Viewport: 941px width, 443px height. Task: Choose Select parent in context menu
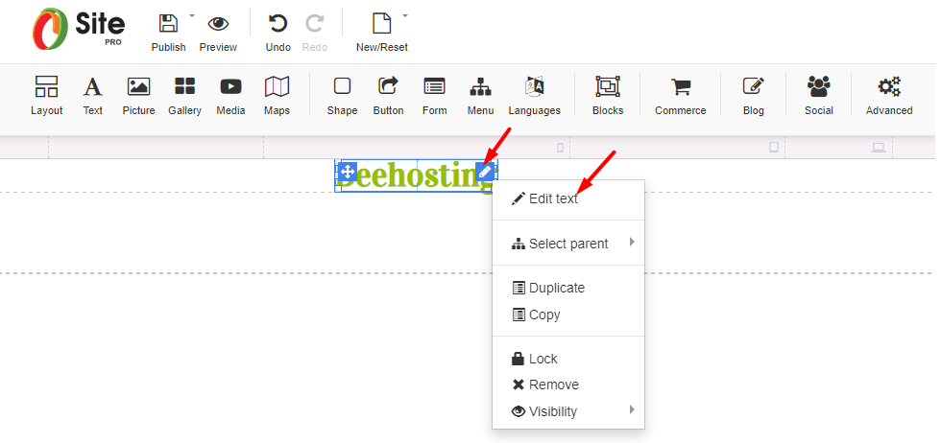pyautogui.click(x=568, y=244)
